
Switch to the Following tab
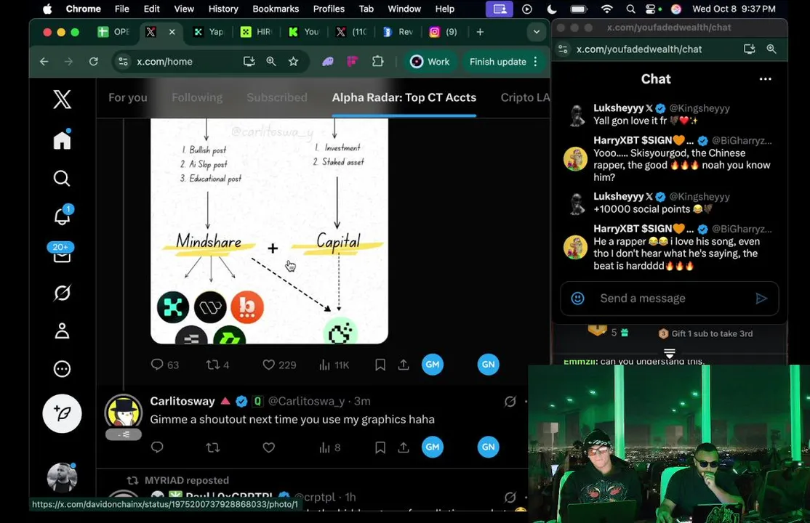point(197,97)
